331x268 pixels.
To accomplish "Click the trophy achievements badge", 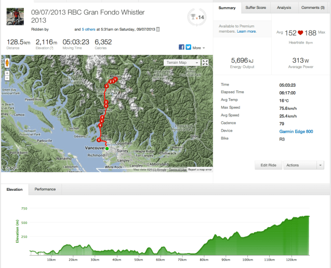I will tap(197, 18).
